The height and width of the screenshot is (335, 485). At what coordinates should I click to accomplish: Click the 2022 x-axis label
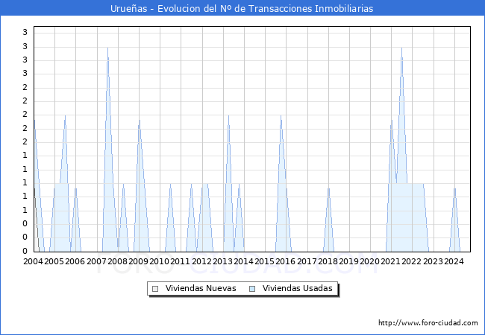pyautogui.click(x=412, y=261)
